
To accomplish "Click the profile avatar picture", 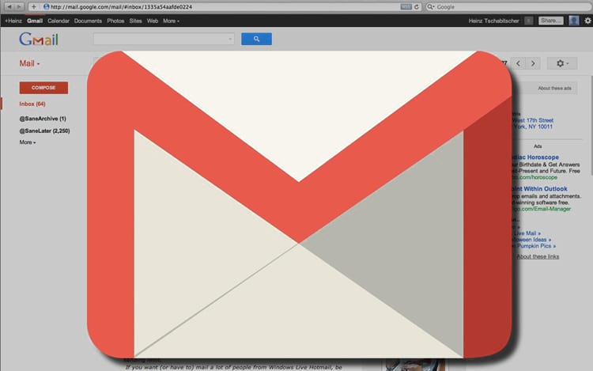I will tap(574, 21).
